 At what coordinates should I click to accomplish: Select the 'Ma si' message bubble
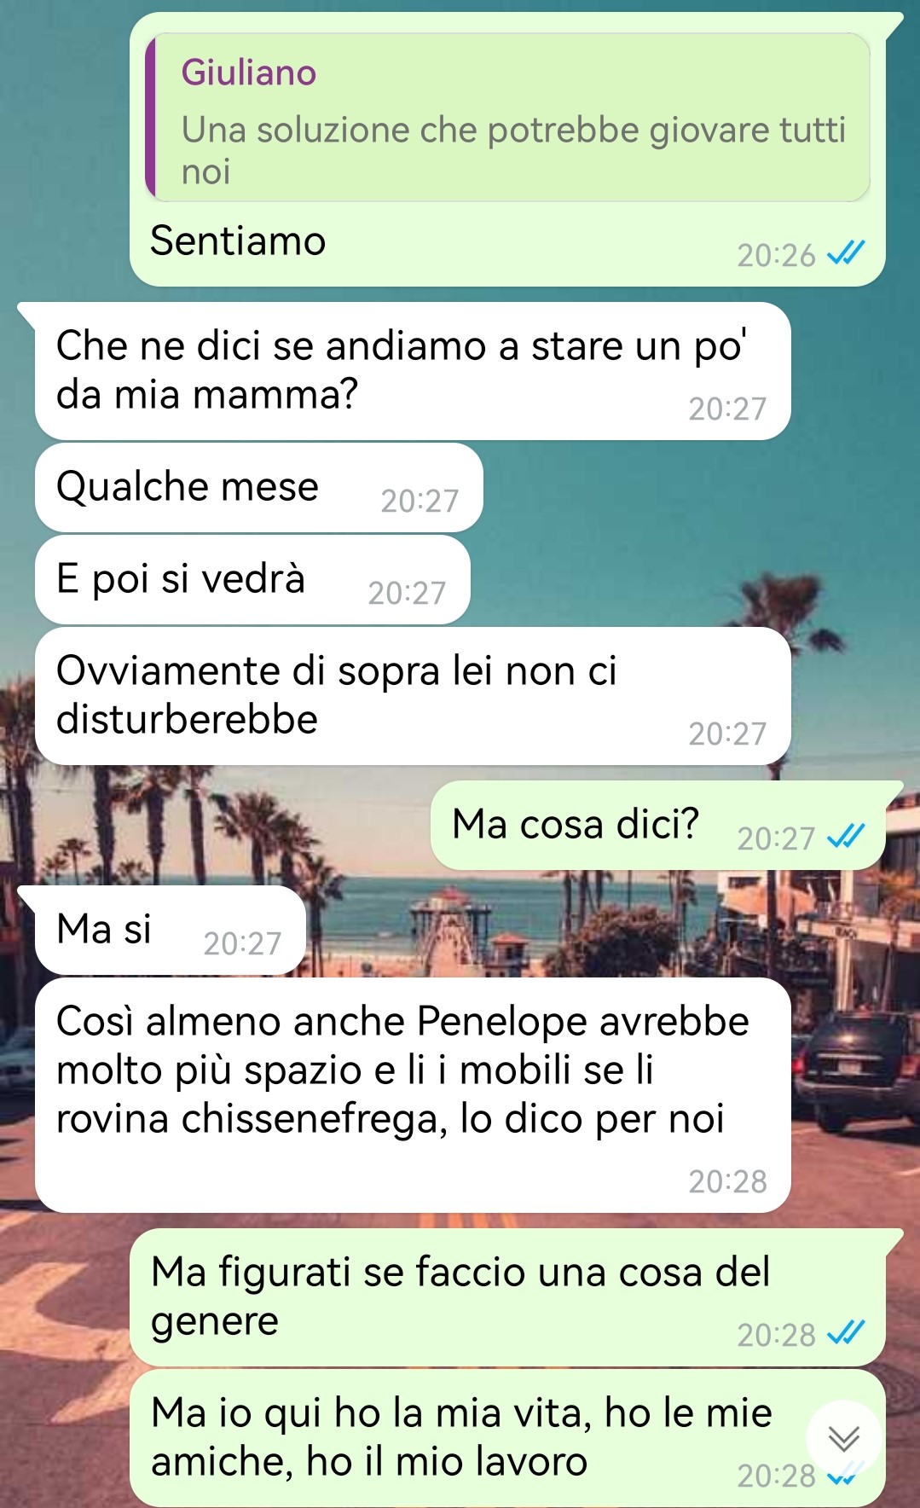171,930
